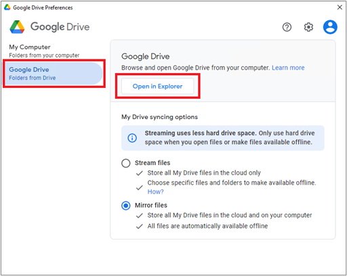Open the Learn more link

coord(288,68)
